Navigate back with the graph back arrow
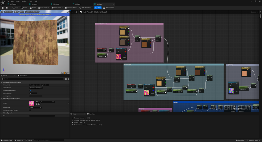262x142 pixels. [72, 12]
